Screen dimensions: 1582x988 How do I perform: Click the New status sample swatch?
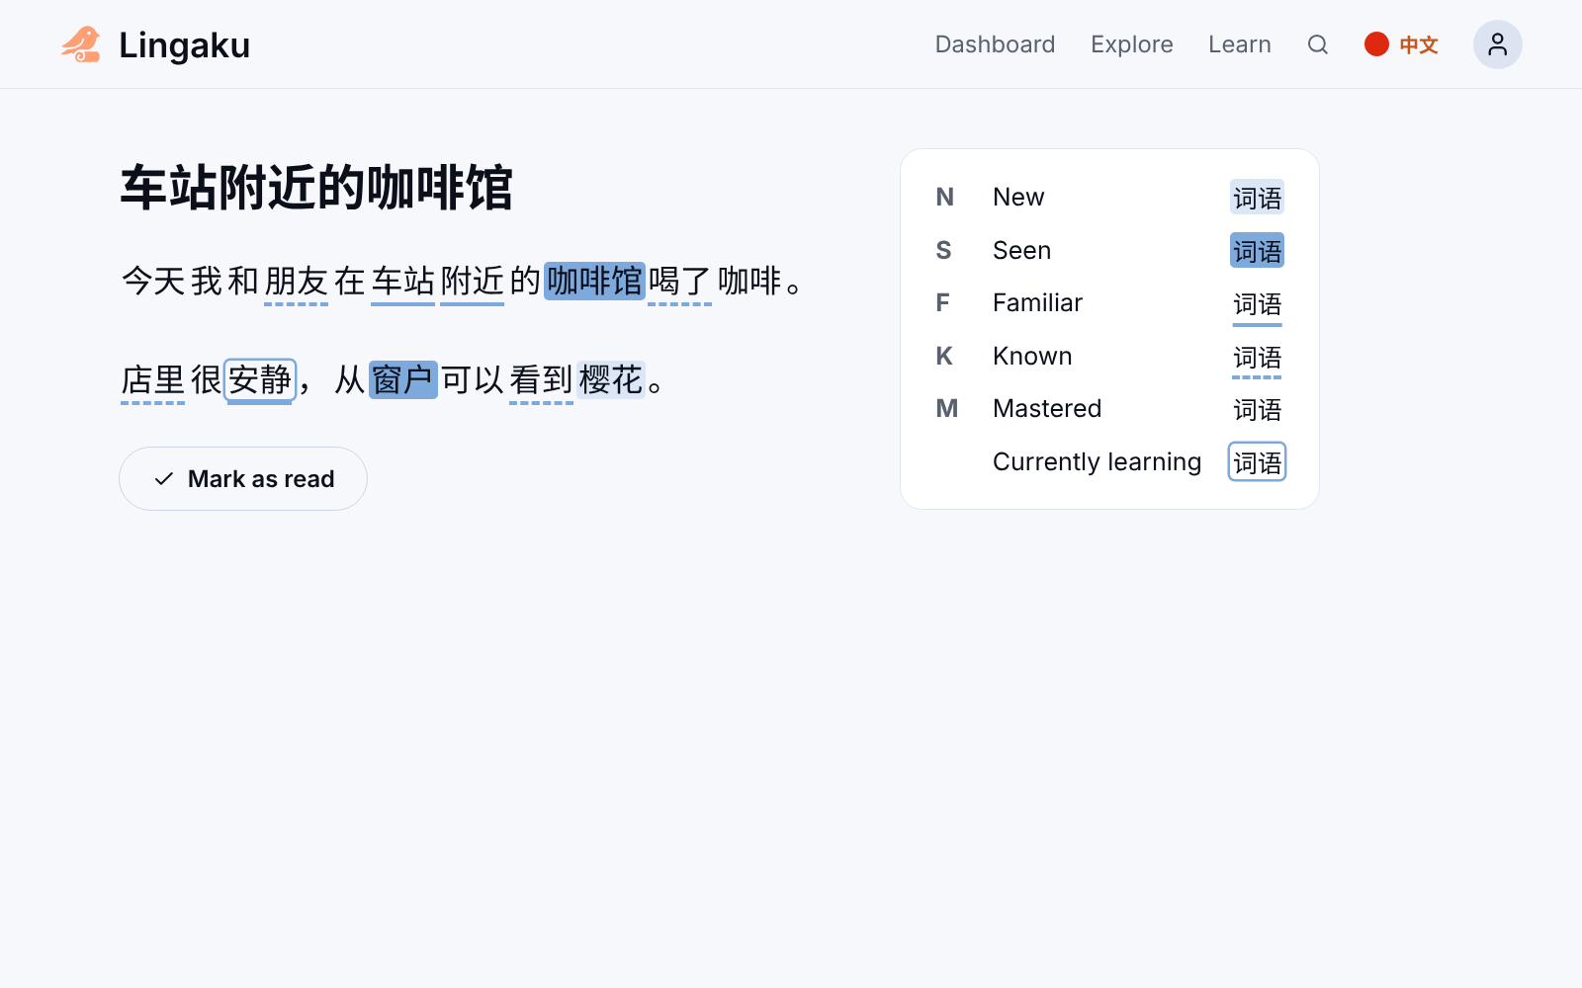pos(1257,198)
